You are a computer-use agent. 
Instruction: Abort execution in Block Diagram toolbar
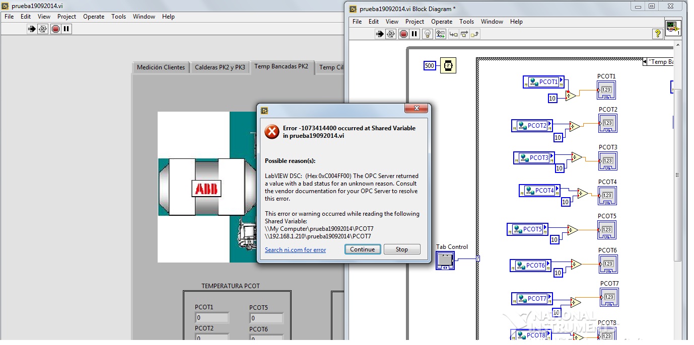(x=403, y=34)
